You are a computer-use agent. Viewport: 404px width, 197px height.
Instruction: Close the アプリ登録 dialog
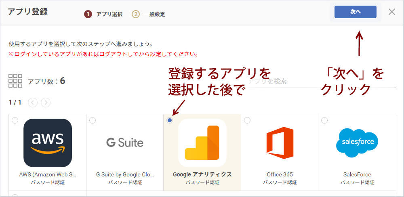[x=391, y=12]
